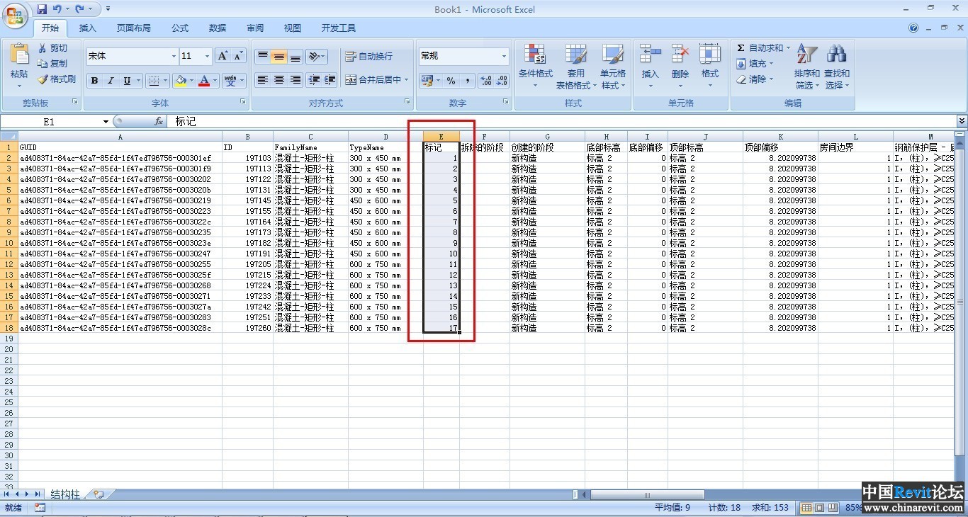
Task: Copy selection using 复制
Action: (53, 64)
